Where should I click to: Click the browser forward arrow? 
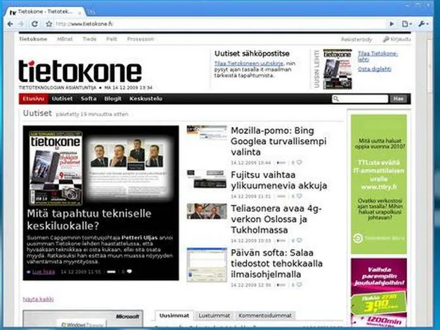coord(21,24)
